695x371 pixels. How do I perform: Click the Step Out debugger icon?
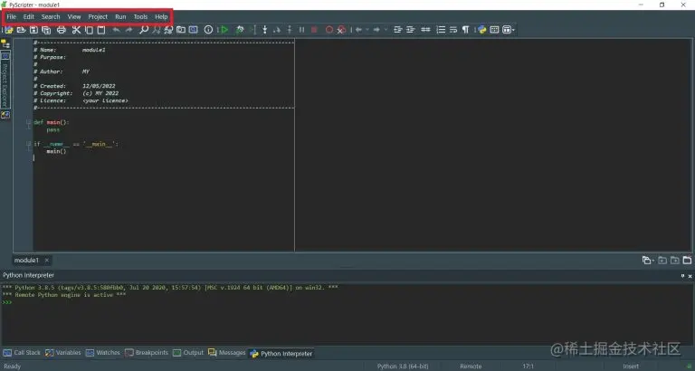(290, 30)
